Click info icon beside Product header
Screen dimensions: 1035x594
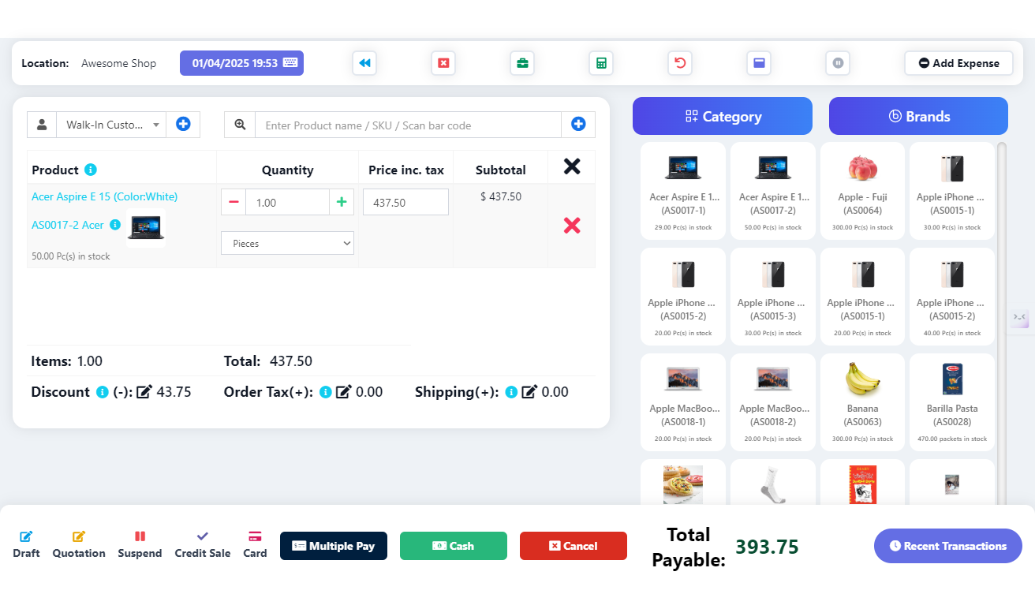pos(91,170)
